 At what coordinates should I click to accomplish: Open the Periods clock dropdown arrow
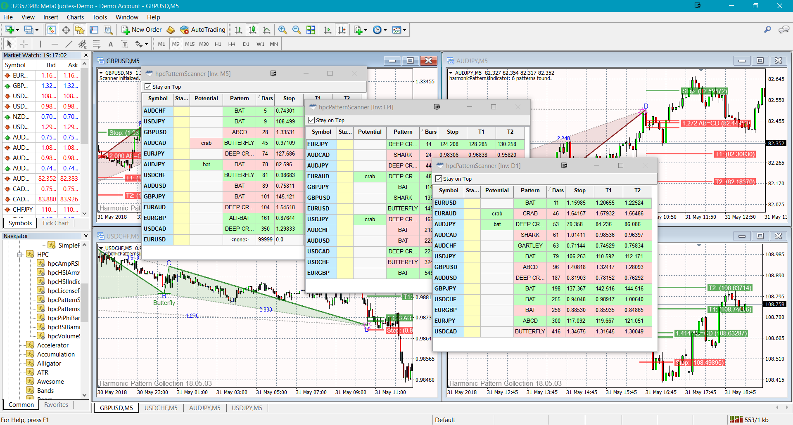click(385, 30)
